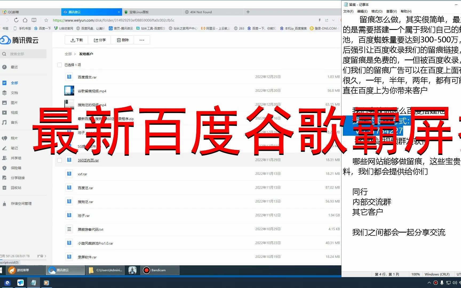Open the reading mode book icon
Screen dimensions: 461x288
click(x=34, y=20)
